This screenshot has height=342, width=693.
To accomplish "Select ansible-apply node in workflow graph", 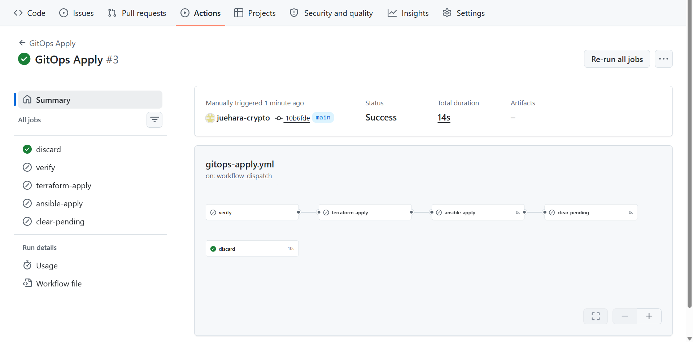I will point(478,212).
